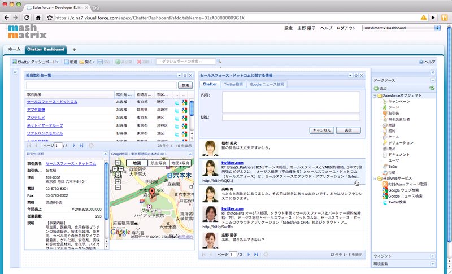Go to next page in the Chatter feed
This screenshot has width=452, height=274.
click(x=249, y=254)
